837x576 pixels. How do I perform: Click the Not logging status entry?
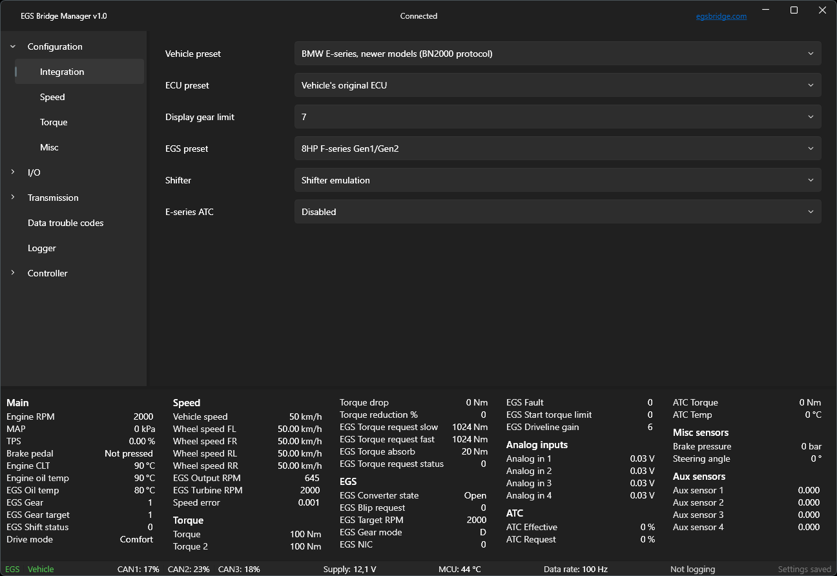(x=692, y=569)
